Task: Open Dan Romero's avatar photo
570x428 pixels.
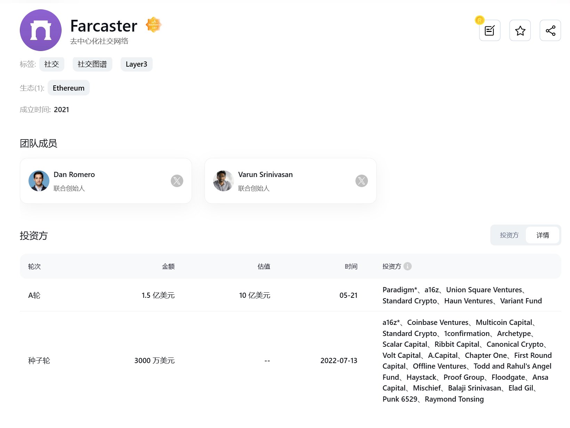Action: [x=39, y=181]
